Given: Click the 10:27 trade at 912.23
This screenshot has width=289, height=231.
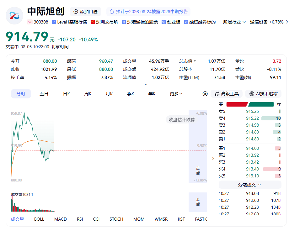Looking at the screenshot, I should click(x=250, y=207).
